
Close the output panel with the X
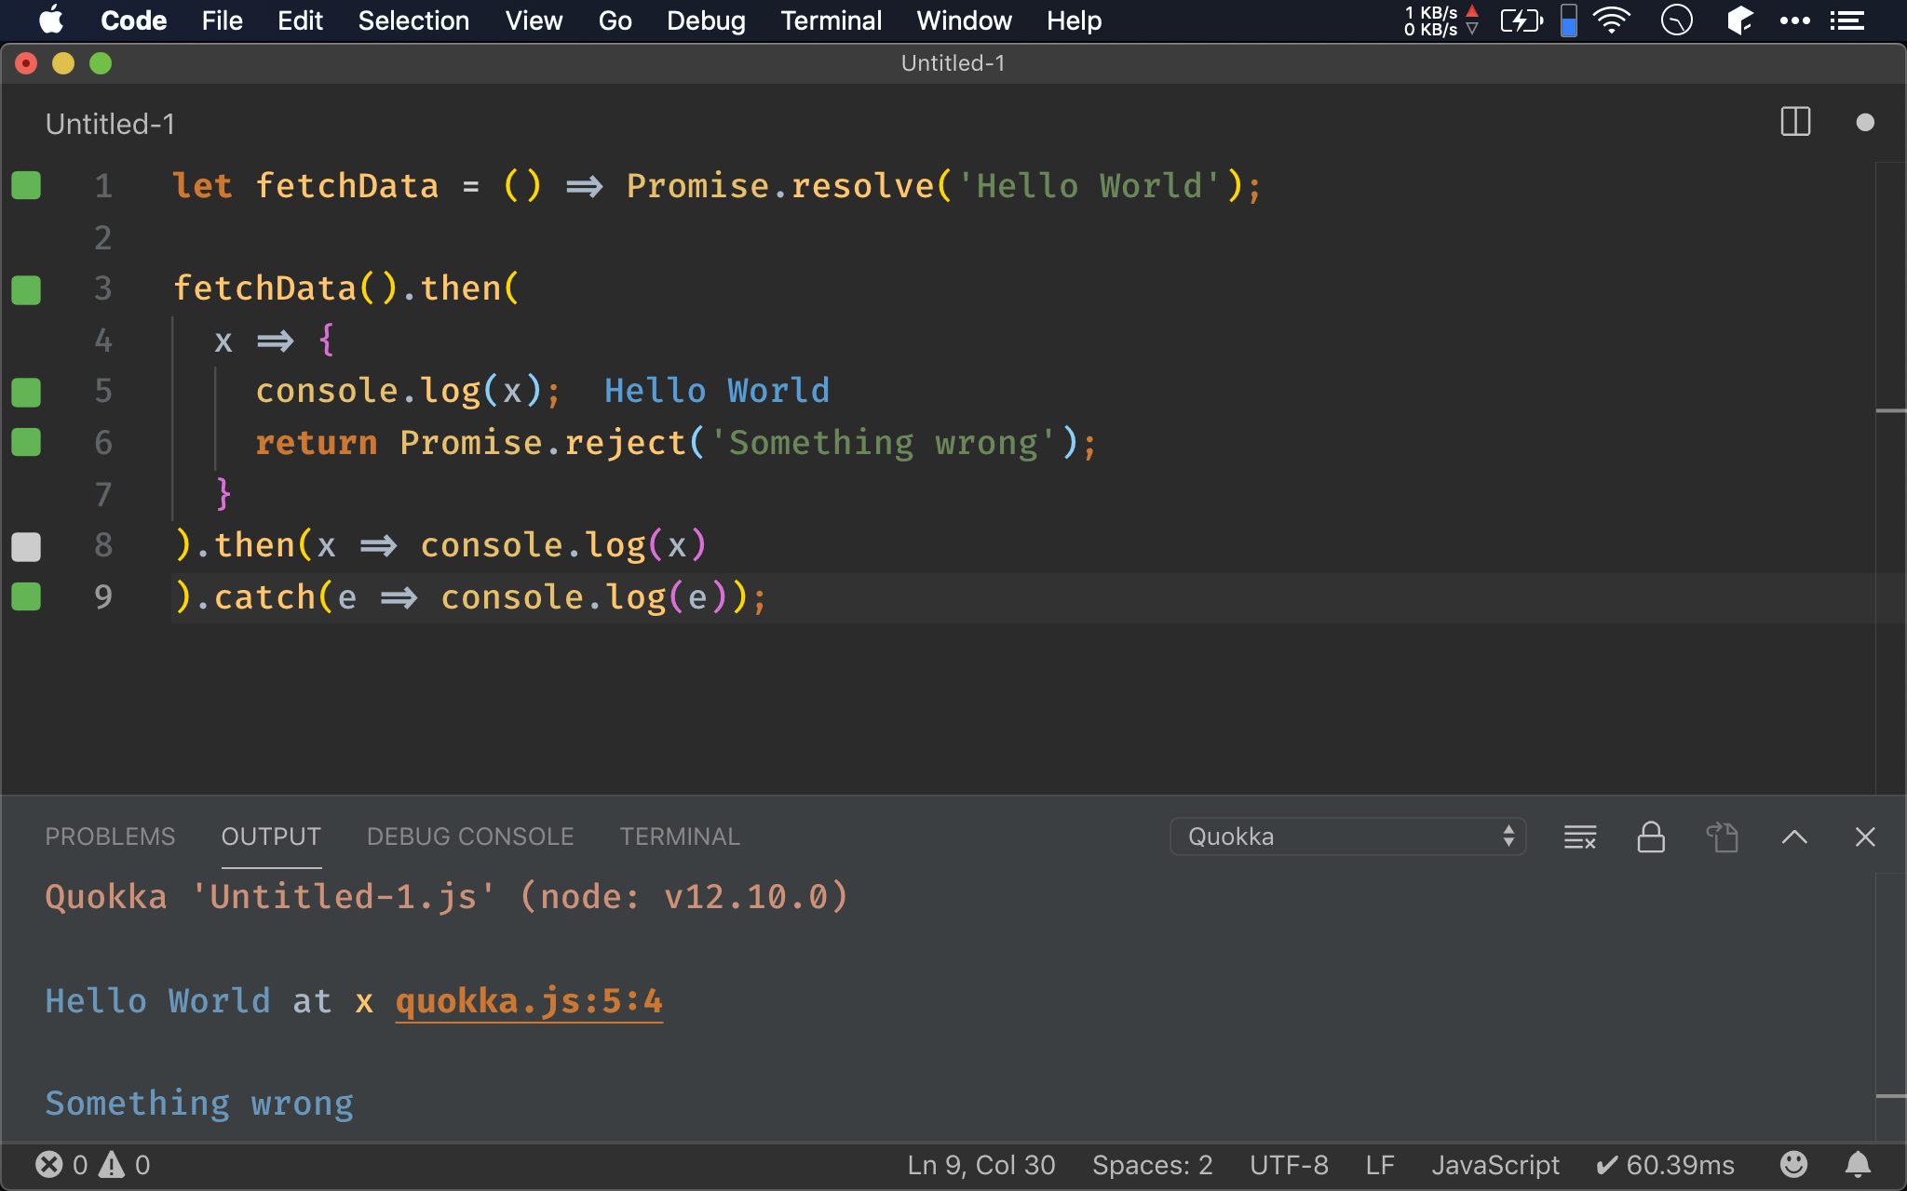click(1864, 837)
